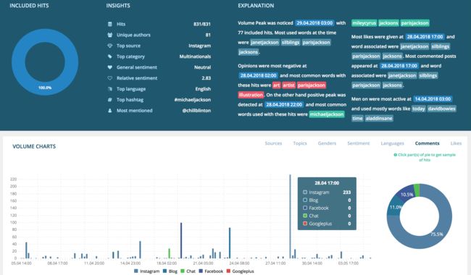Click the 'aladdinsane' keyword tag
This screenshot has width=471, height=275.
point(379,118)
